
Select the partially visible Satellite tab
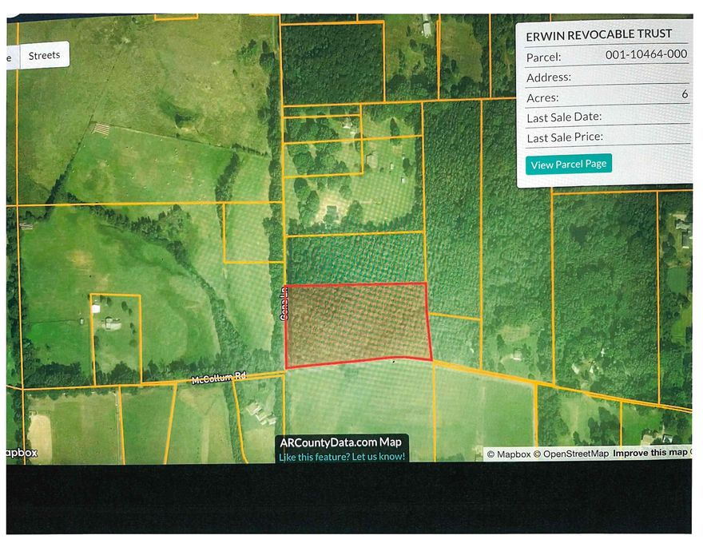pyautogui.click(x=8, y=55)
